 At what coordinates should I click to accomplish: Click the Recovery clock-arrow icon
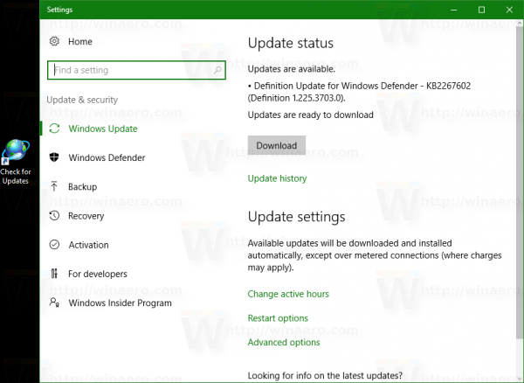click(x=54, y=215)
